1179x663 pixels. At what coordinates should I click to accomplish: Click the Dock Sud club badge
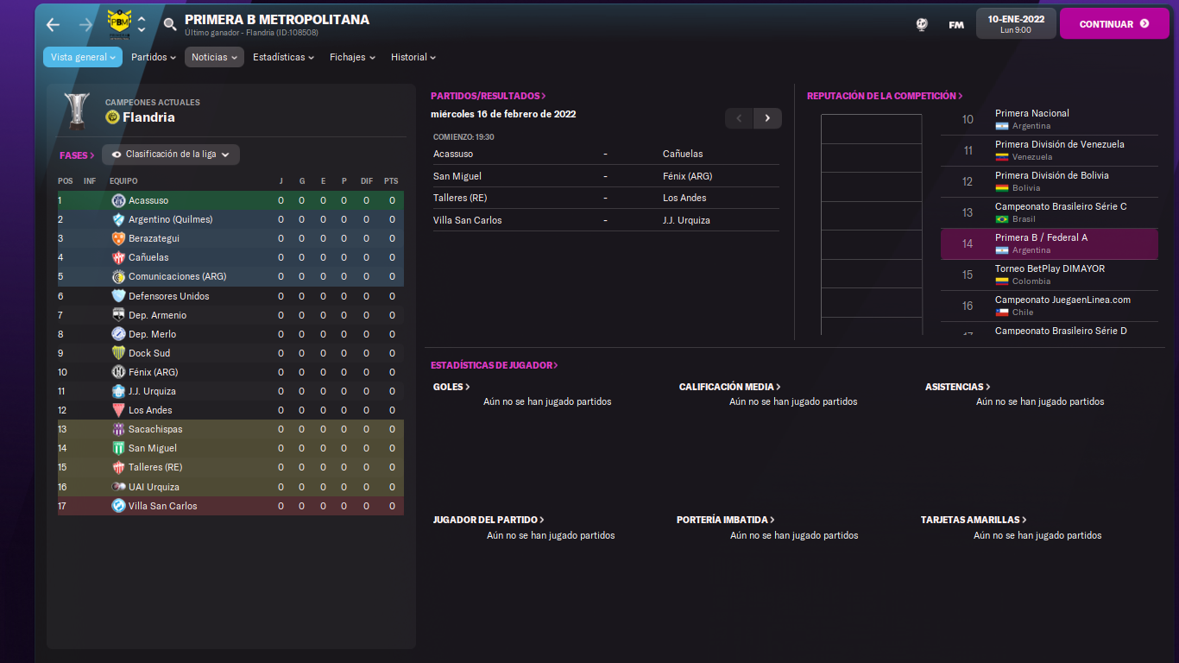click(x=118, y=353)
